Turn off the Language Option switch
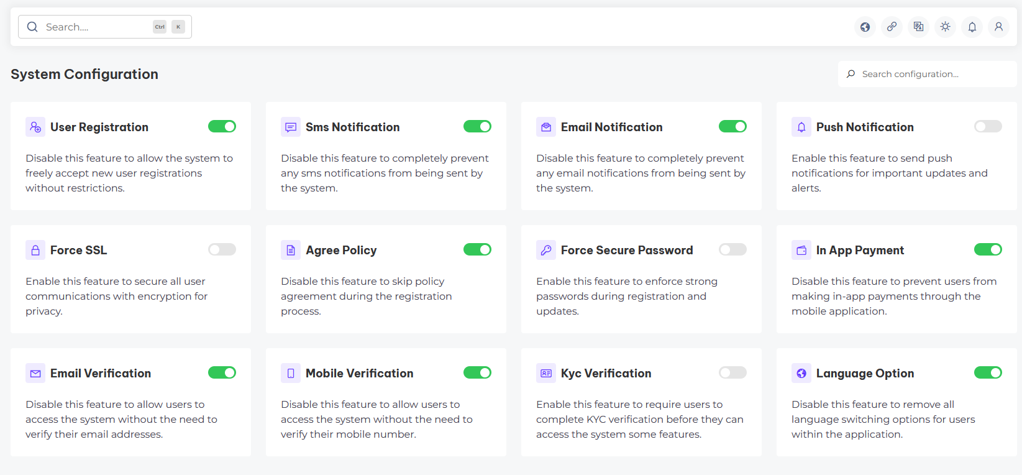The image size is (1022, 475). point(988,373)
